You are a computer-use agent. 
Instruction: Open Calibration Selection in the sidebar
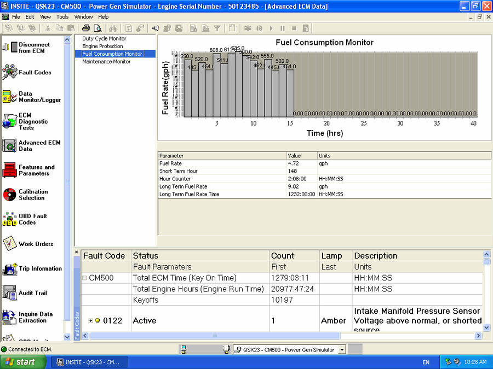pyautogui.click(x=10, y=195)
